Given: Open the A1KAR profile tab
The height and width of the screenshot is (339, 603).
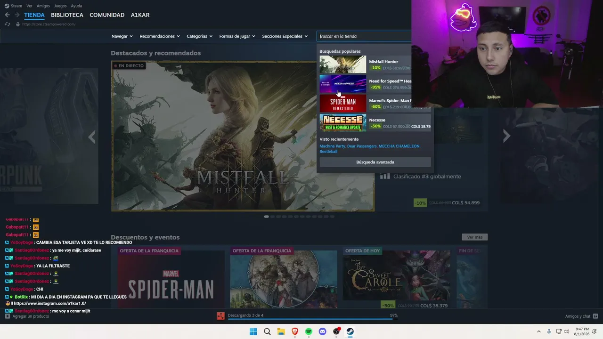Looking at the screenshot, I should pos(140,15).
